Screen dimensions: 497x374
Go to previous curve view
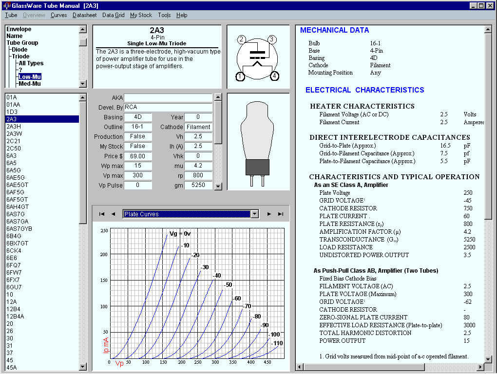coord(113,214)
